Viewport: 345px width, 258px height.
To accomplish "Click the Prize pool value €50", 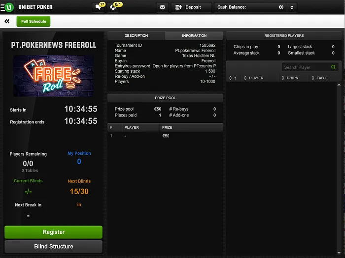I will pos(158,109).
